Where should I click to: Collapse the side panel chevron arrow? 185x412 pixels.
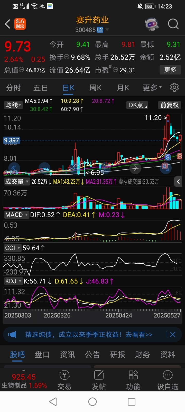[178, 182]
